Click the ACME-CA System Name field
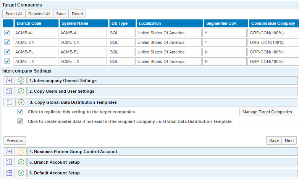Screen dimensions: 299x179 click(83, 42)
